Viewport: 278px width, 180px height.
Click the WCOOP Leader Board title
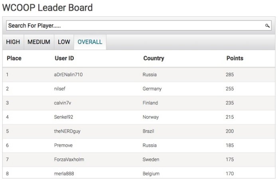pos(47,7)
